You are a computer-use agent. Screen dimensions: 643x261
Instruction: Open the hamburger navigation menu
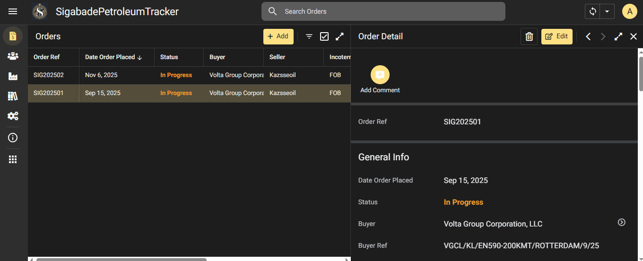(13, 11)
